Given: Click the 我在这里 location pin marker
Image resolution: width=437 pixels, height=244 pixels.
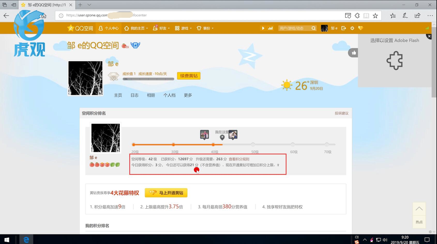Looking at the screenshot, I should click(222, 137).
